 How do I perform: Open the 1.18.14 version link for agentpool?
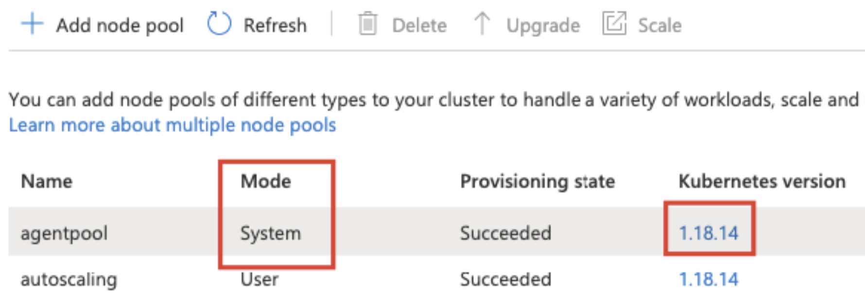point(709,233)
